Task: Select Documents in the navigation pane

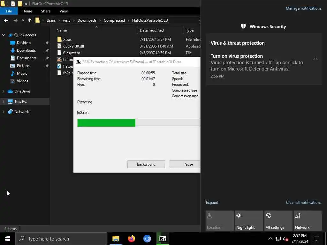Action: tap(27, 58)
